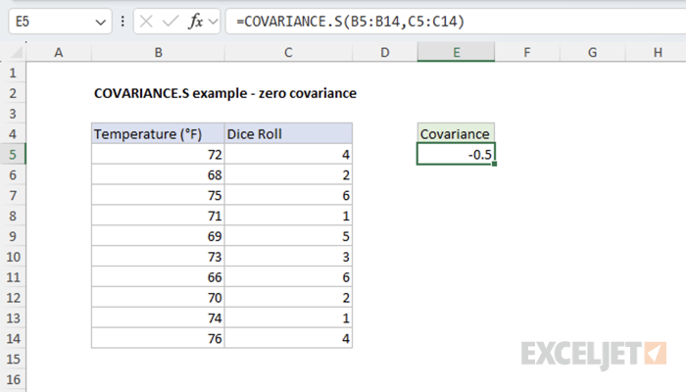Select temperature cell 66
Image resolution: width=686 pixels, height=392 pixels.
pos(158,277)
